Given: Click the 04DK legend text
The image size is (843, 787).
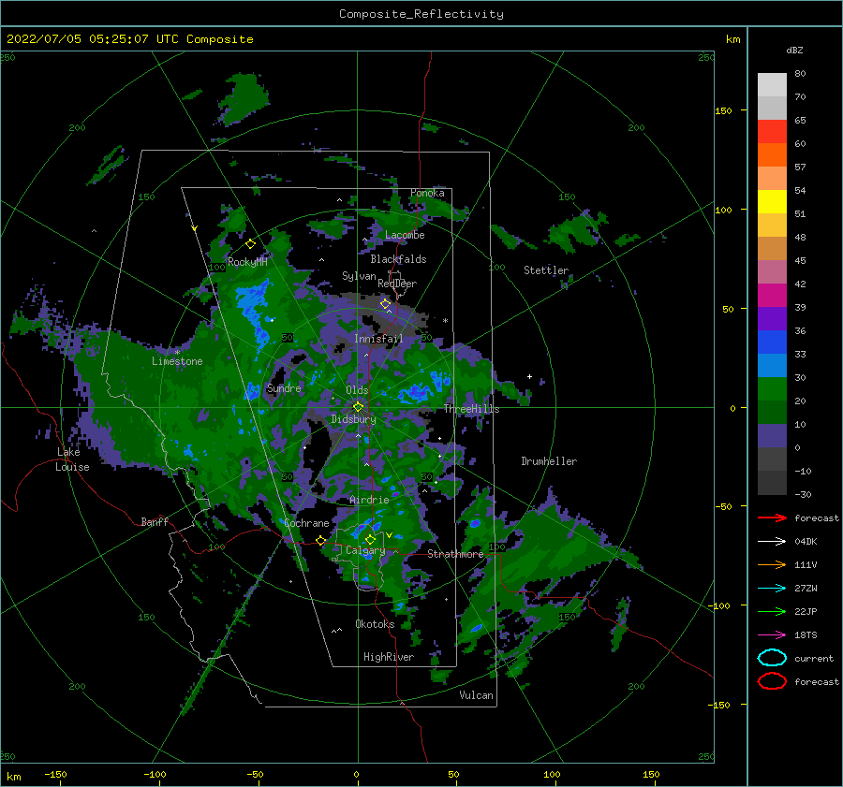Looking at the screenshot, I should click(806, 542).
